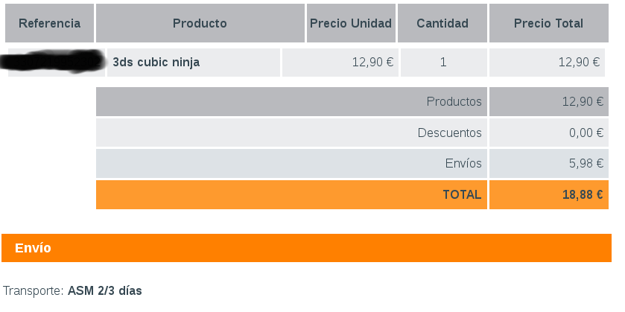Click the Producto column header
The width and height of the screenshot is (625, 312).
point(200,23)
